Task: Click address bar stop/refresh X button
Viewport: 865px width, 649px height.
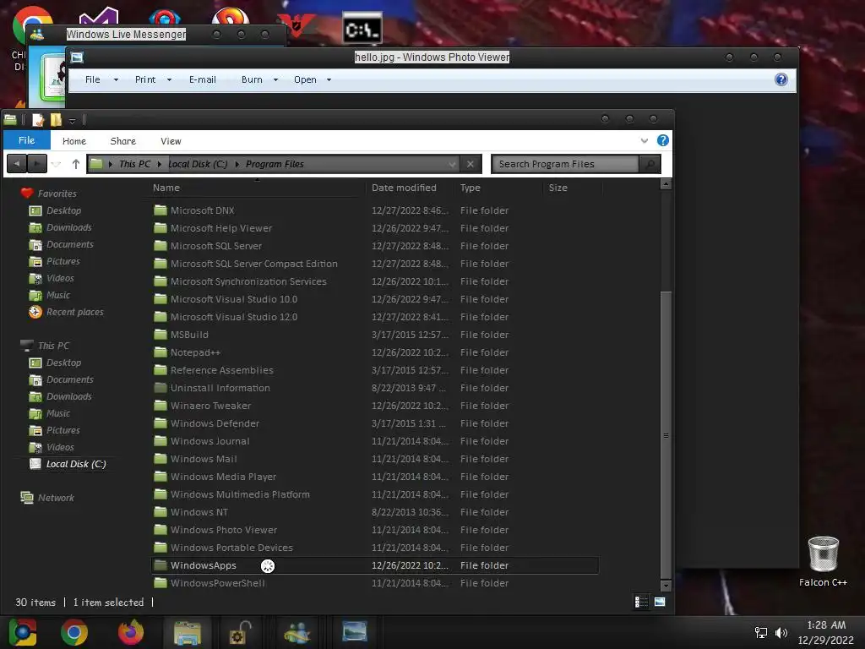Action: (x=470, y=164)
